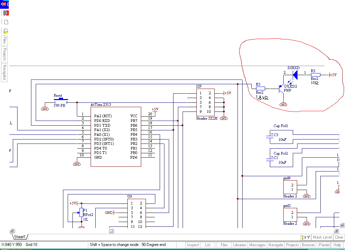This screenshot has width=345, height=250.
Task: Click the DXP application logo icon
Action: pyautogui.click(x=4, y=4)
